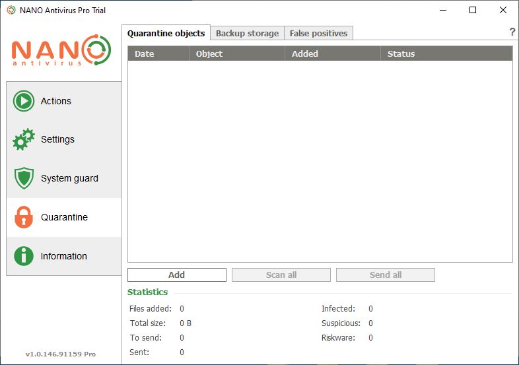
Task: Click the NANO Antivirus Pro Trial title
Action: 63,11
